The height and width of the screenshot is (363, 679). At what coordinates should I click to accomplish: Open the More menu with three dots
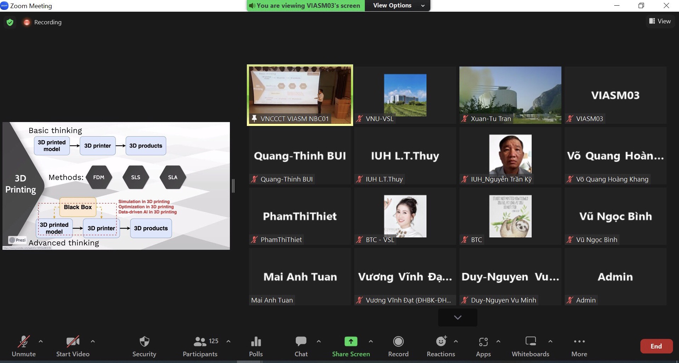pyautogui.click(x=579, y=342)
